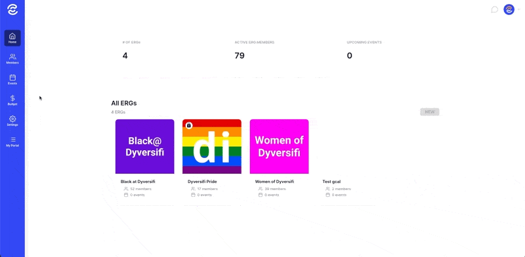This screenshot has height=257, width=525.
Task: Open the Events calendar in the sidebar
Action: click(12, 79)
